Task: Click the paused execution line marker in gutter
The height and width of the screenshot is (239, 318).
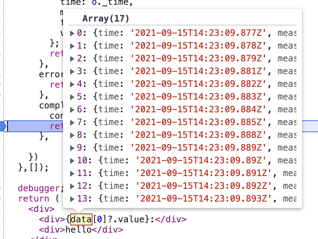Action: (3, 126)
